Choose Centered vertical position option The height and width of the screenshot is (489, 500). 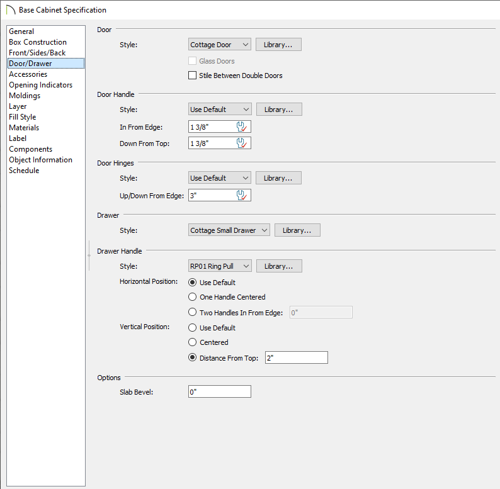tap(193, 342)
